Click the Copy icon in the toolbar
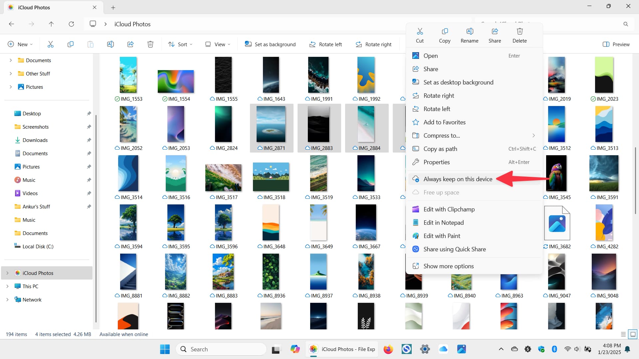 tap(71, 44)
